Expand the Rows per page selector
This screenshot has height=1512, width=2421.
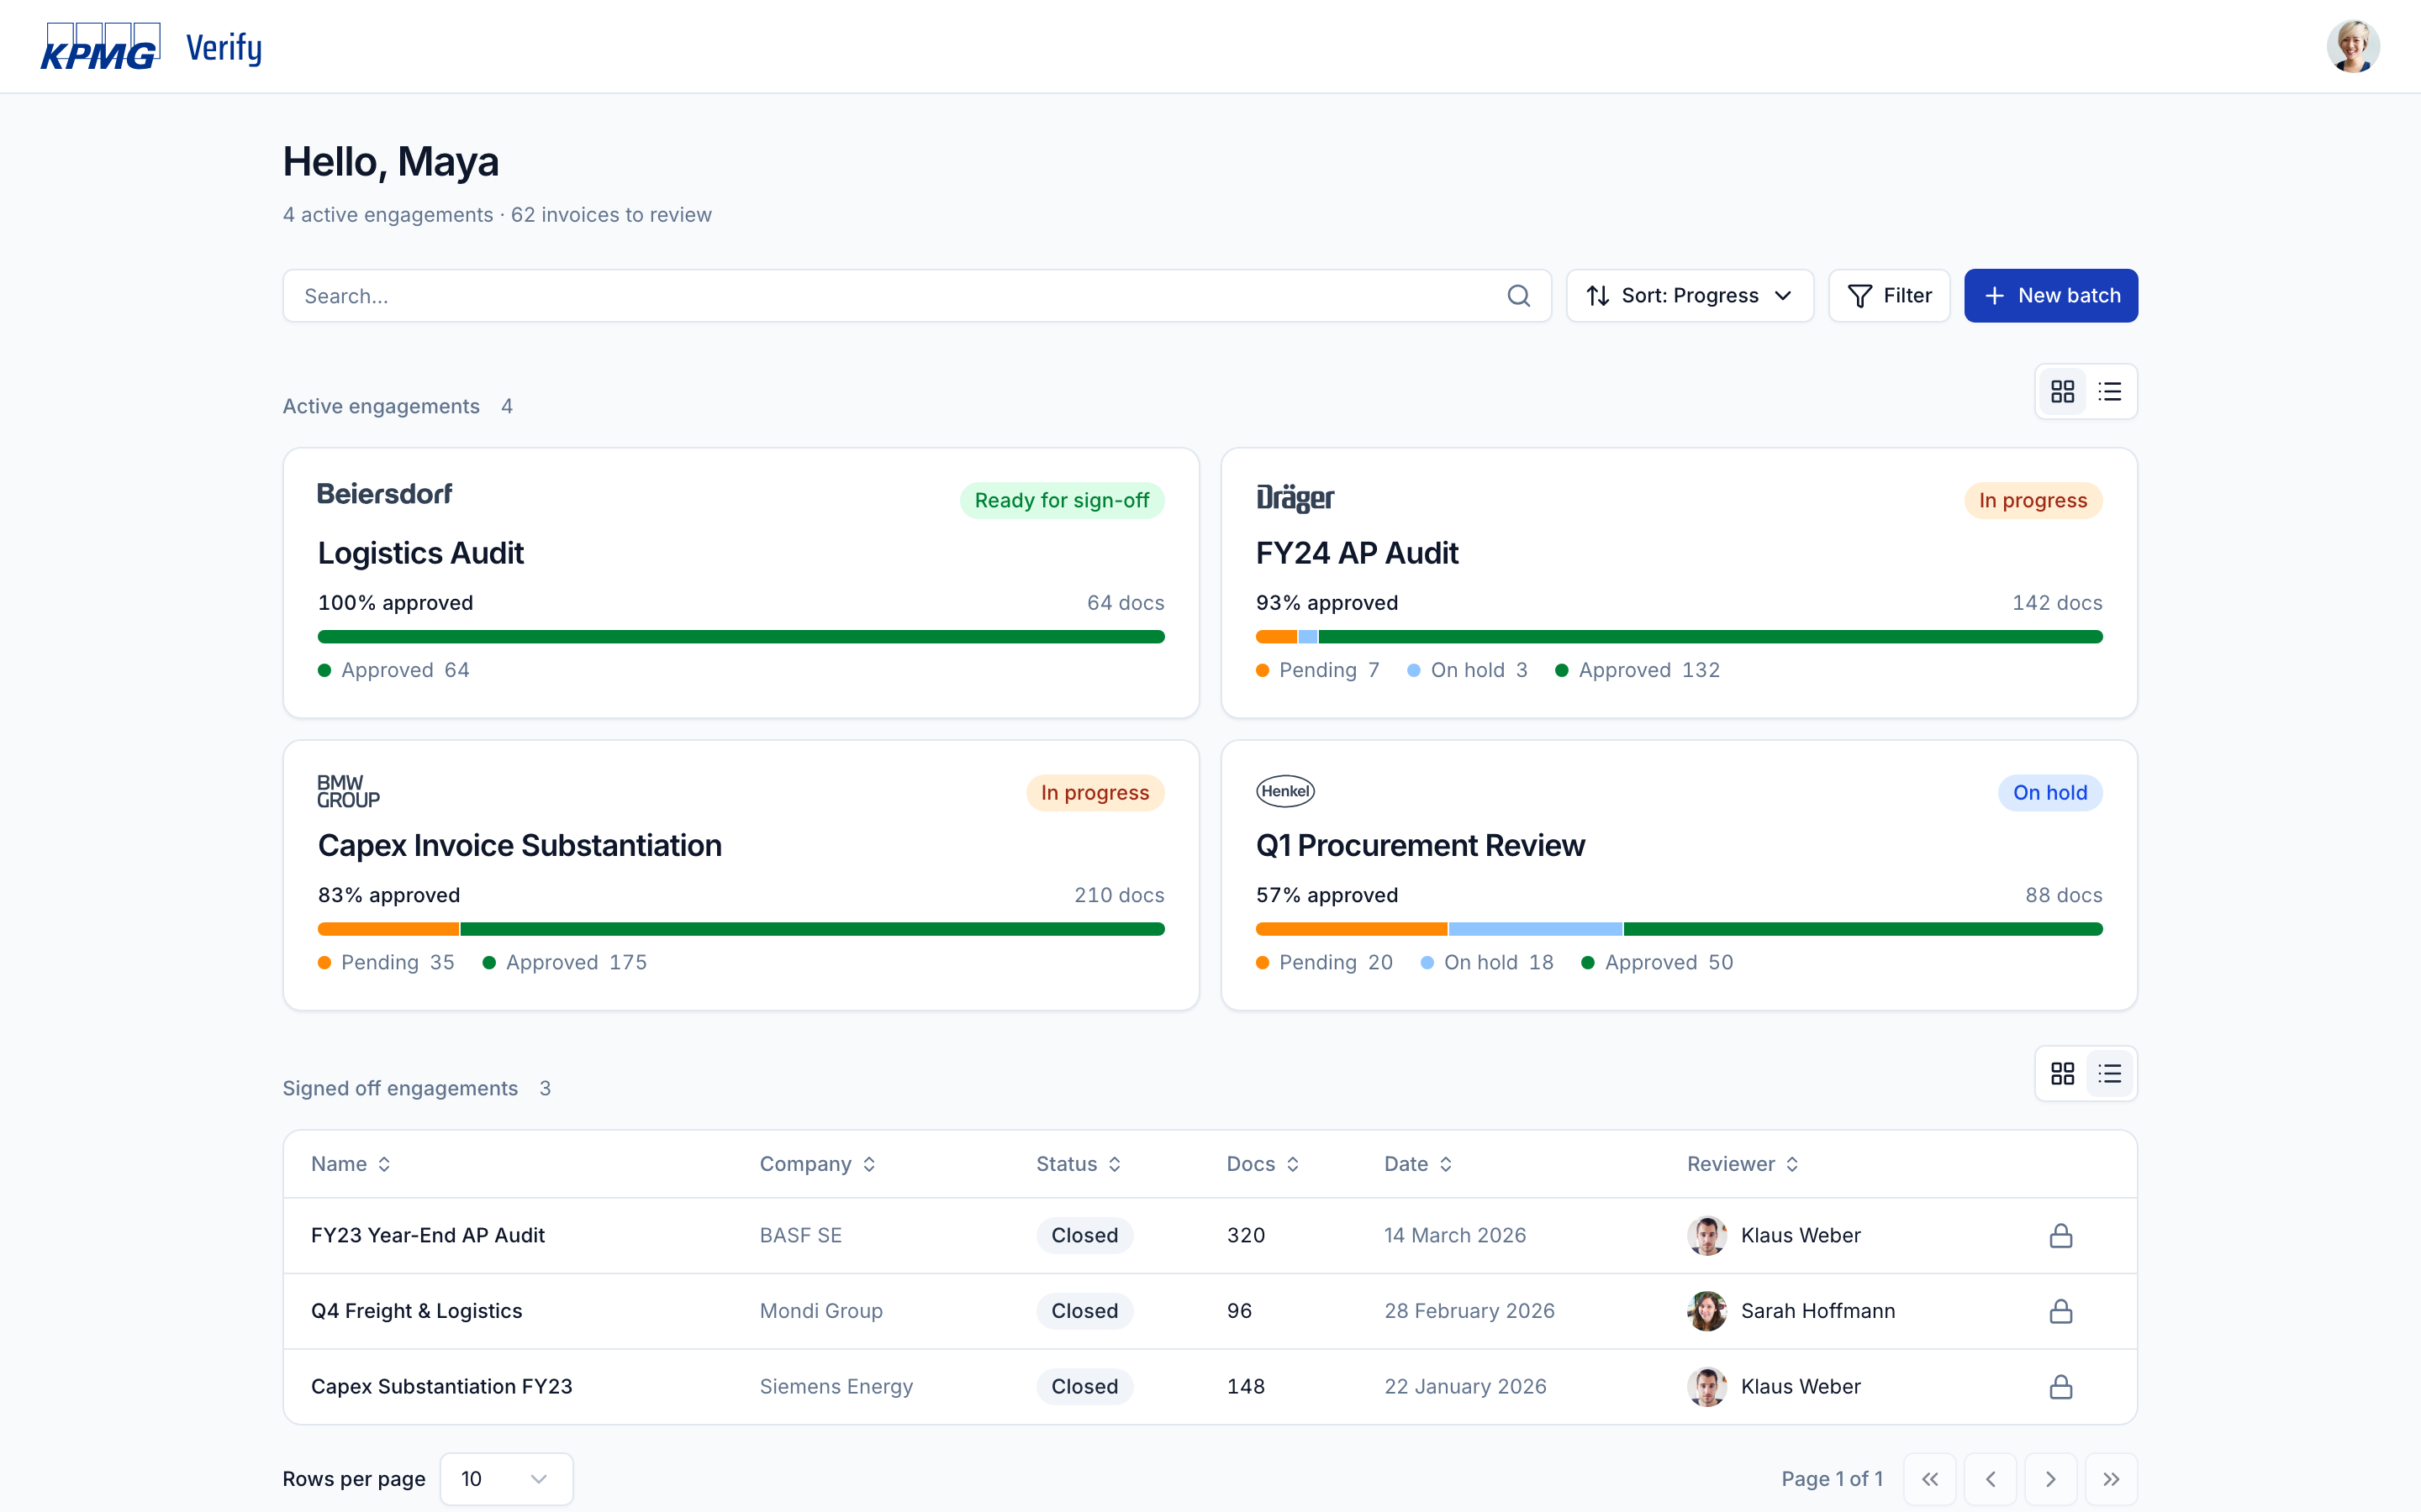tap(506, 1478)
